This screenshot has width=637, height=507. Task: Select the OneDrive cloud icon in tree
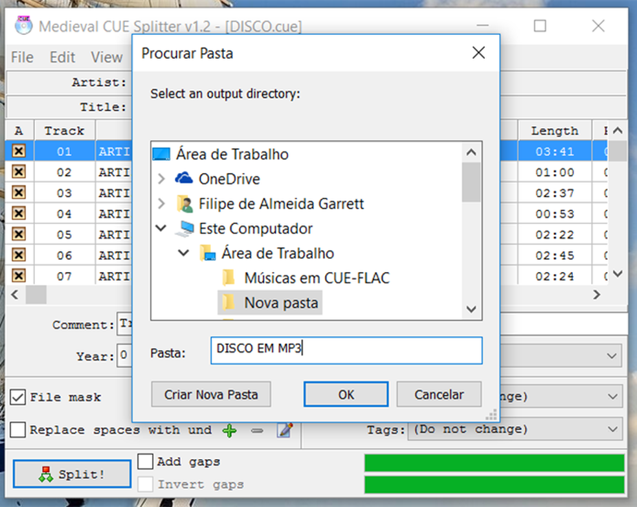click(184, 178)
